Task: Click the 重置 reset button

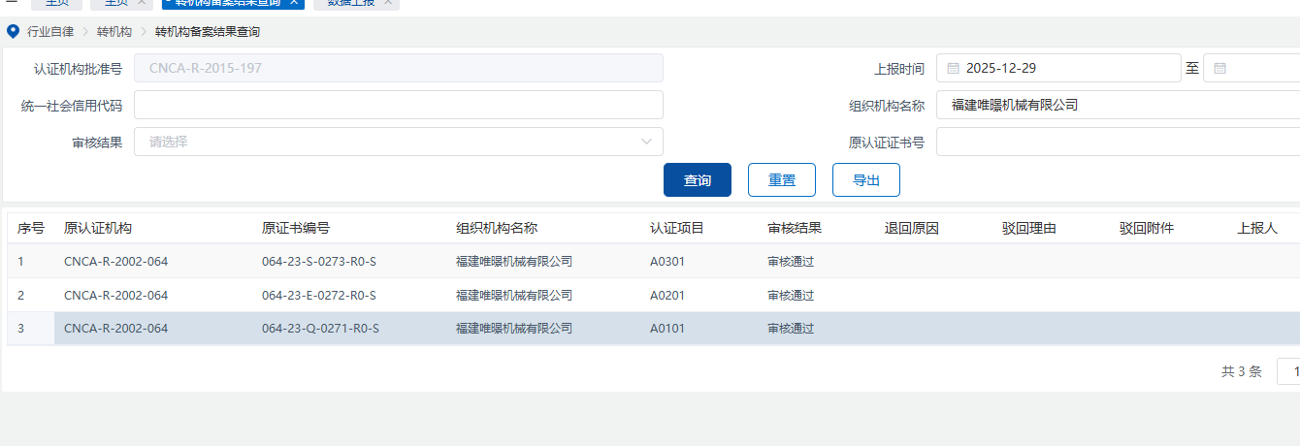Action: pos(782,180)
